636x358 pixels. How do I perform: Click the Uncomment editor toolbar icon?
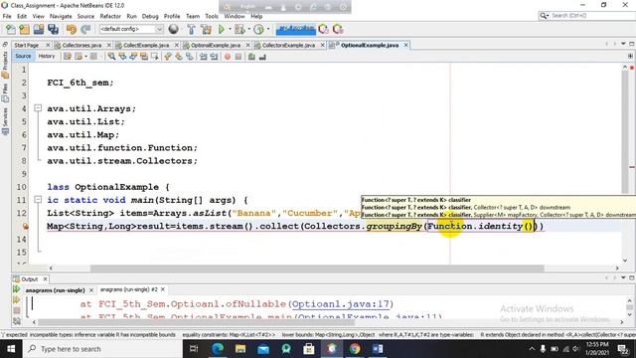click(x=262, y=57)
